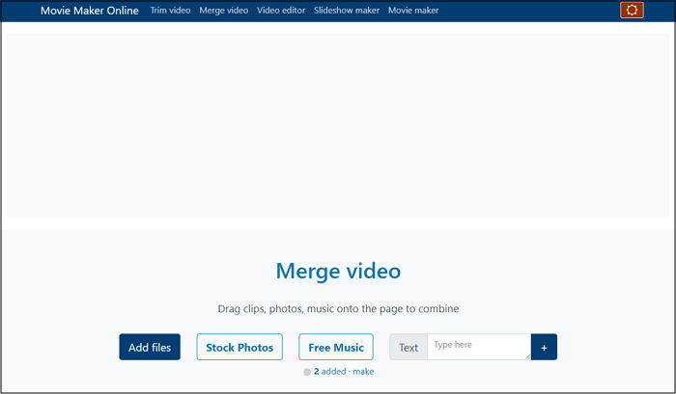
Task: Click the gray status circle icon
Action: click(307, 372)
